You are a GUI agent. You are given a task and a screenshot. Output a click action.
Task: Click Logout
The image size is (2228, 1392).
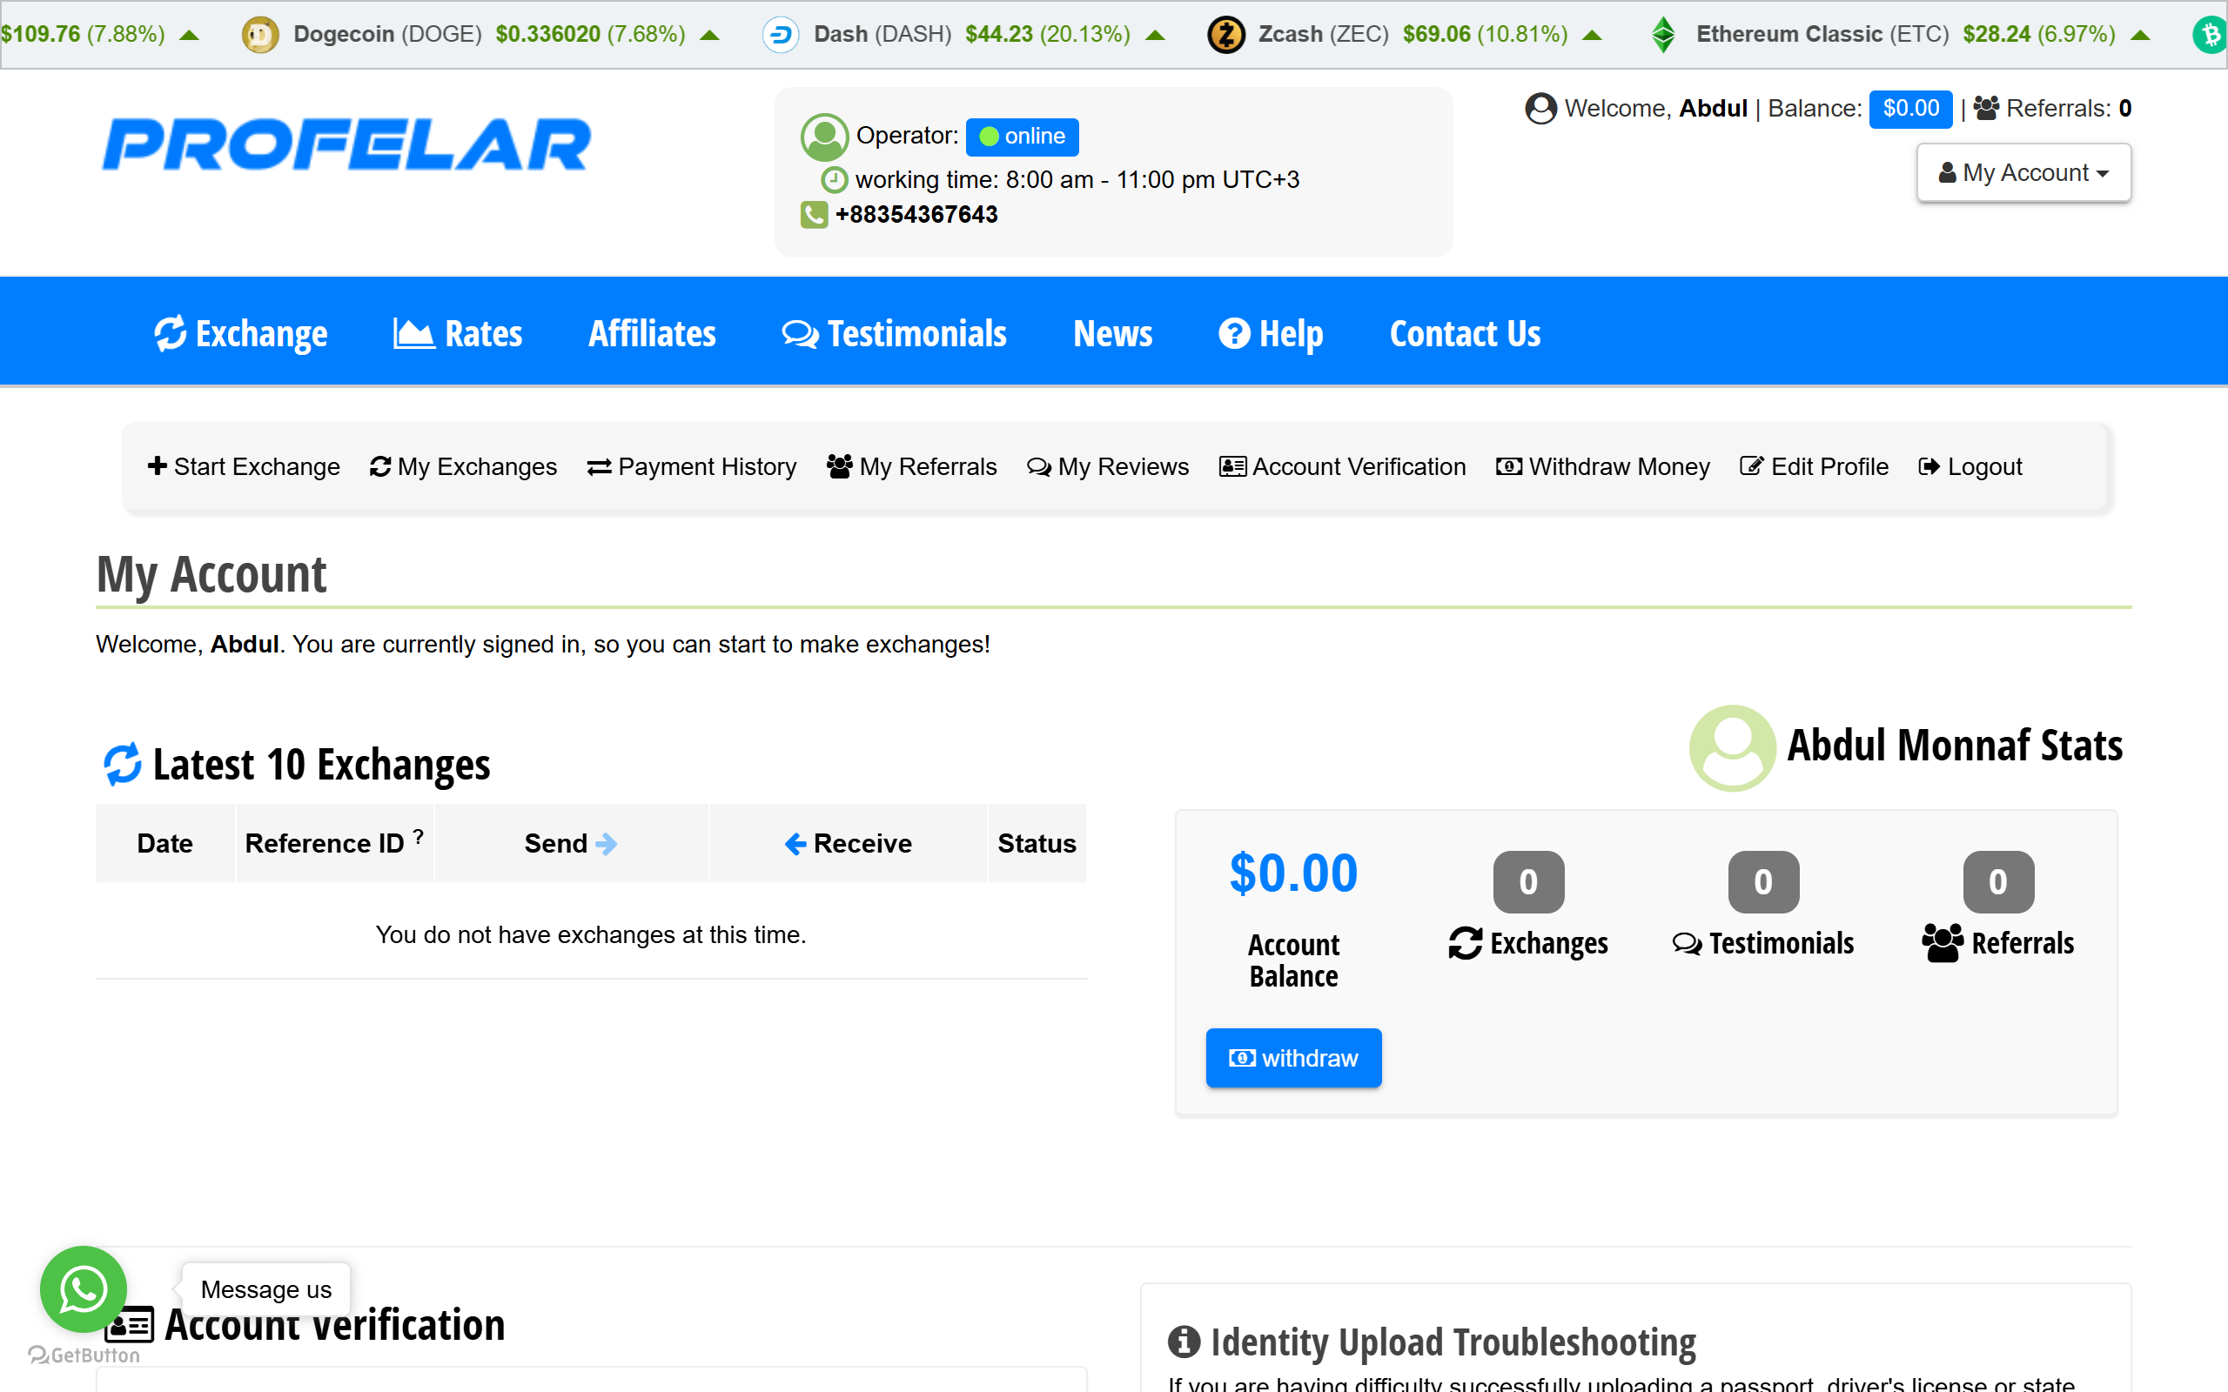tap(1970, 467)
